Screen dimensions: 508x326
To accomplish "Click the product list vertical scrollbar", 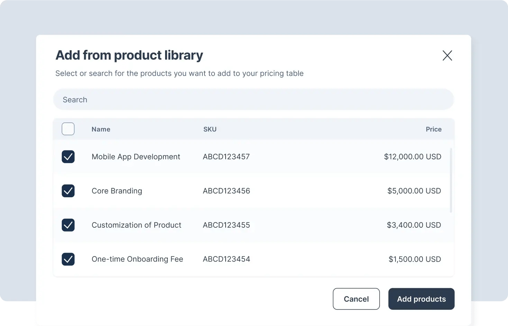I will click(x=451, y=180).
